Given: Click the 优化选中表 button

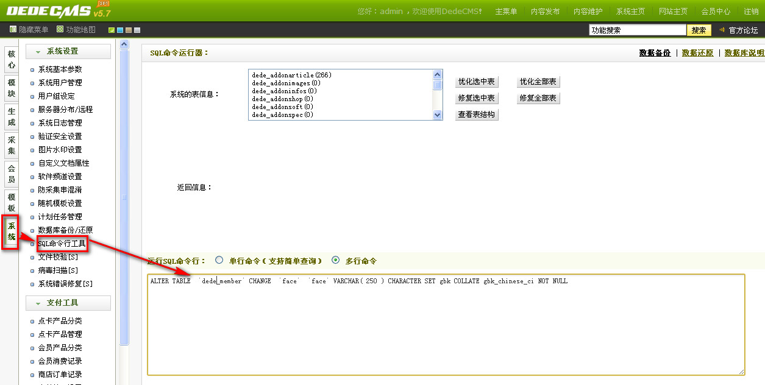Looking at the screenshot, I should 477,82.
